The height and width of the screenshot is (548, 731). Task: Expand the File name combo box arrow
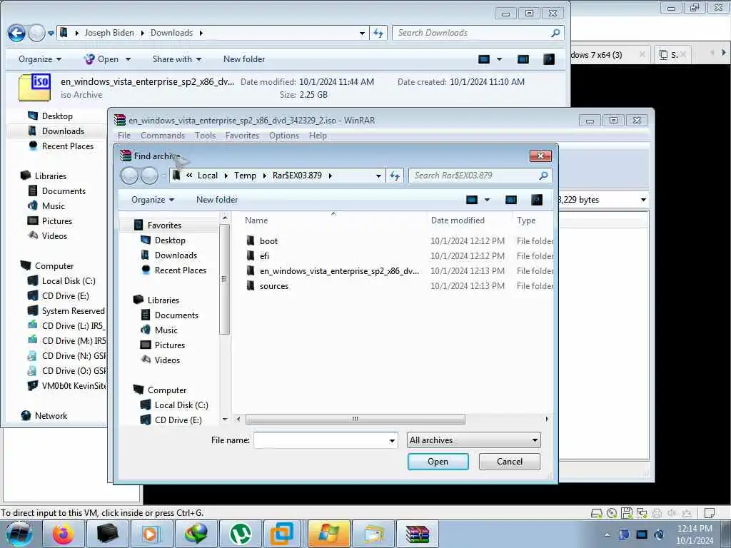[392, 440]
